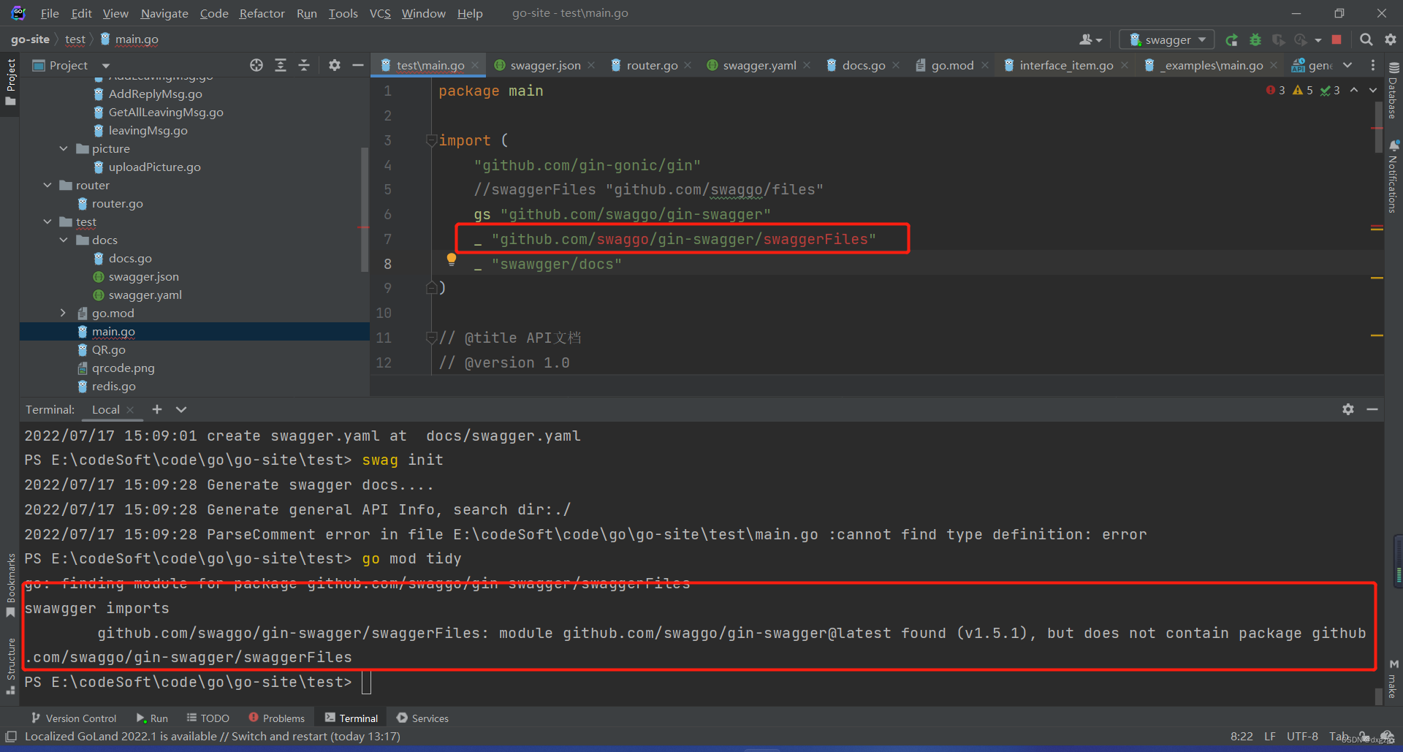Go to previous highlighted error arrow
The image size is (1403, 752).
pyautogui.click(x=1354, y=90)
